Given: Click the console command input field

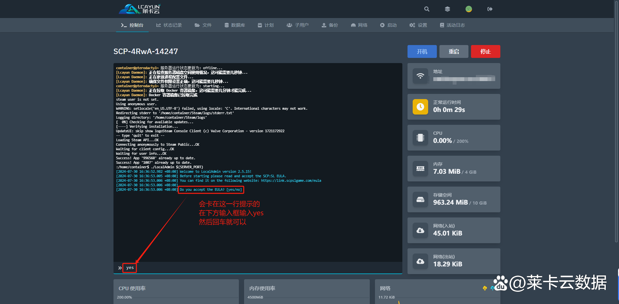Looking at the screenshot, I should (258, 268).
